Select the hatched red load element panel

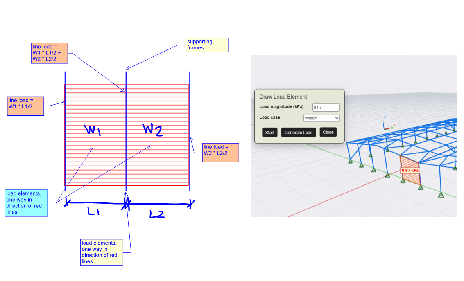[410, 170]
